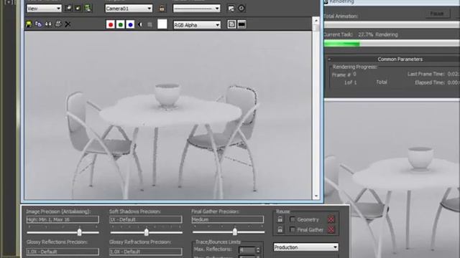Screen dimensions: 460x258
Task: Click the scrollbar down arrow of the frame window
Action: point(316,196)
